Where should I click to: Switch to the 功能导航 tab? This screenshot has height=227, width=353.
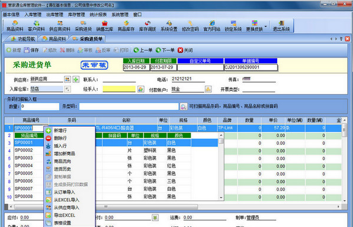pyautogui.click(x=23, y=39)
